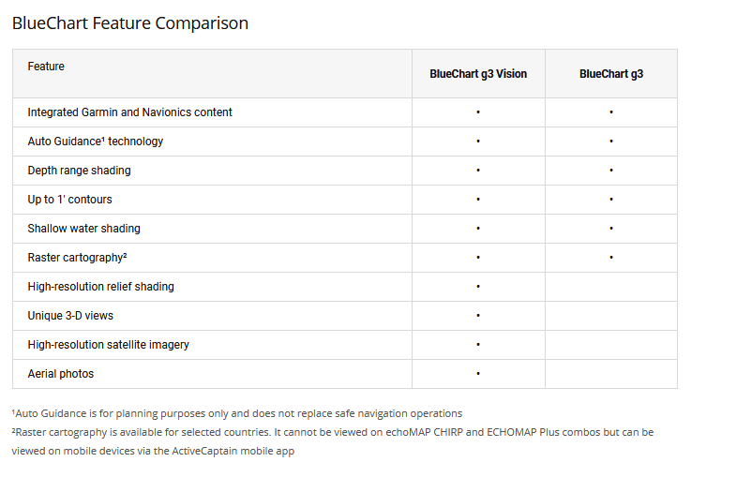Click the Auto Guidance technology row label
The image size is (737, 477).
pos(95,142)
